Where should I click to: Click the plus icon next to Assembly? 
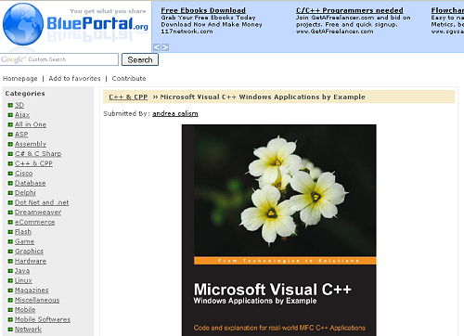tap(10, 144)
